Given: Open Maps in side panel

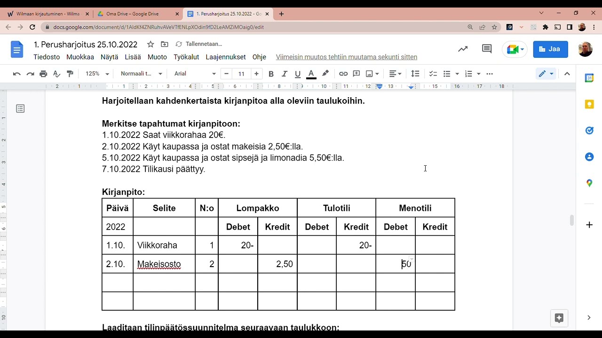Looking at the screenshot, I should 589,183.
